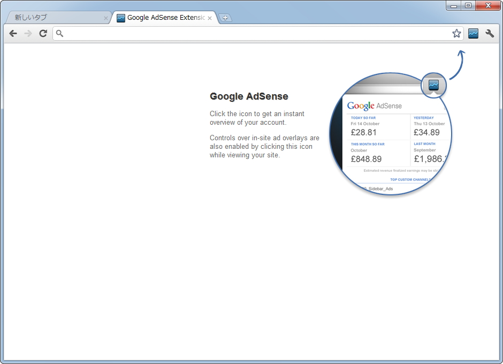Click the AdSense favicon on the tab
The image size is (503, 364).
tap(120, 18)
